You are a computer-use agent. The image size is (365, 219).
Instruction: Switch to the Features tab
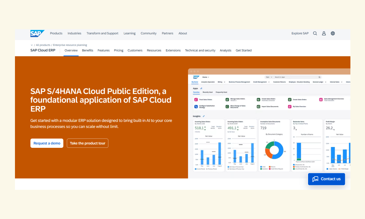click(x=104, y=50)
